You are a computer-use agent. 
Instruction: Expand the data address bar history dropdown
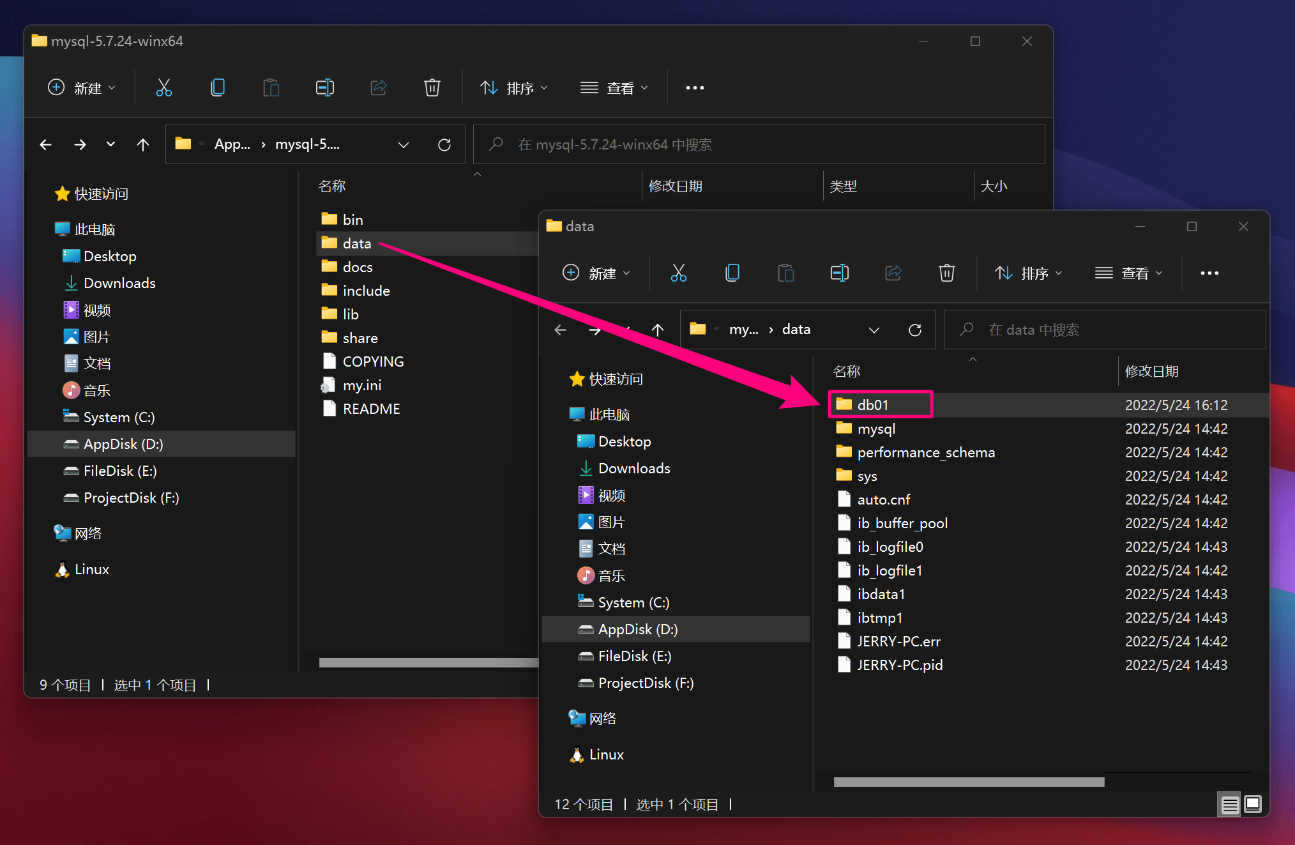tap(874, 330)
